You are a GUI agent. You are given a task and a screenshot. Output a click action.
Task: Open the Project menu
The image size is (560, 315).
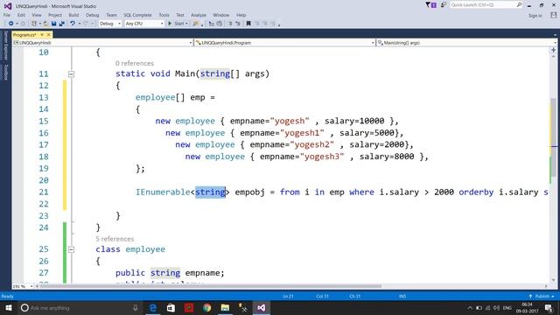pos(55,15)
